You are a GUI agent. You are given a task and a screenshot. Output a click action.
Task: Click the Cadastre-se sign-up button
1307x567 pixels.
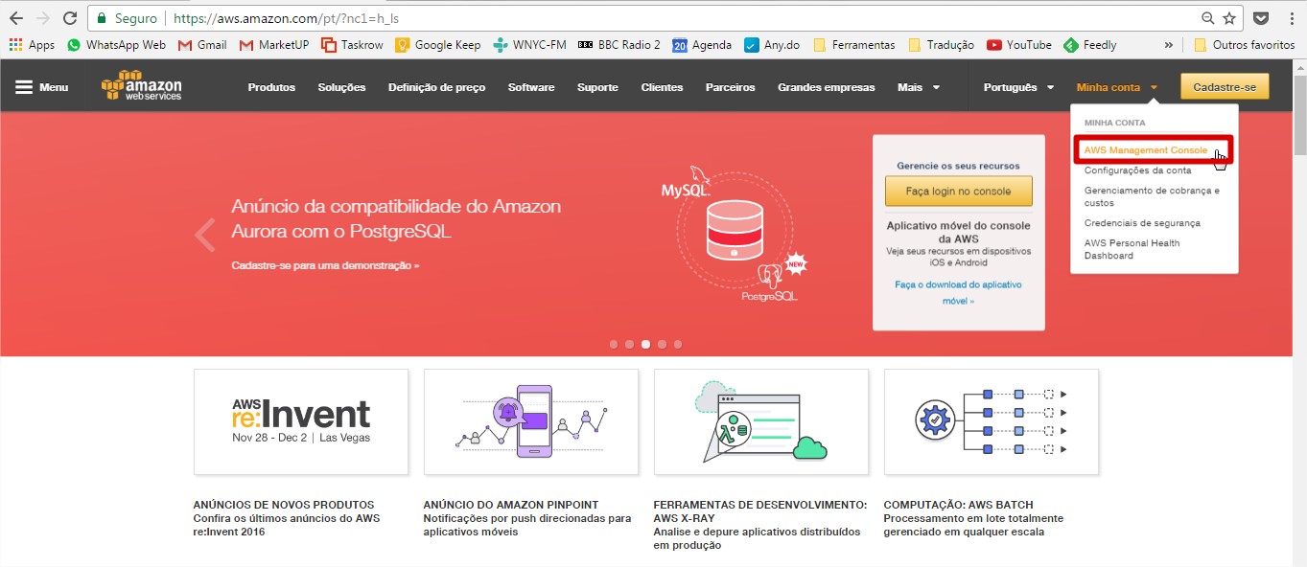(x=1225, y=87)
